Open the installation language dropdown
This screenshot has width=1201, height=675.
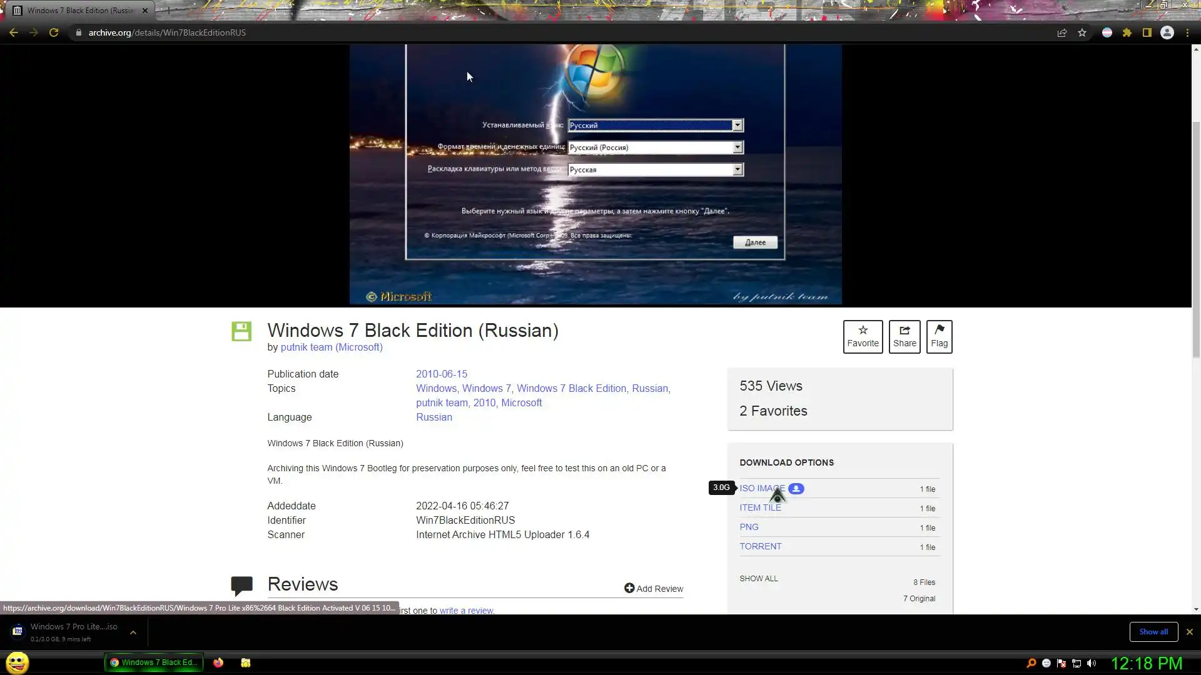pyautogui.click(x=737, y=126)
